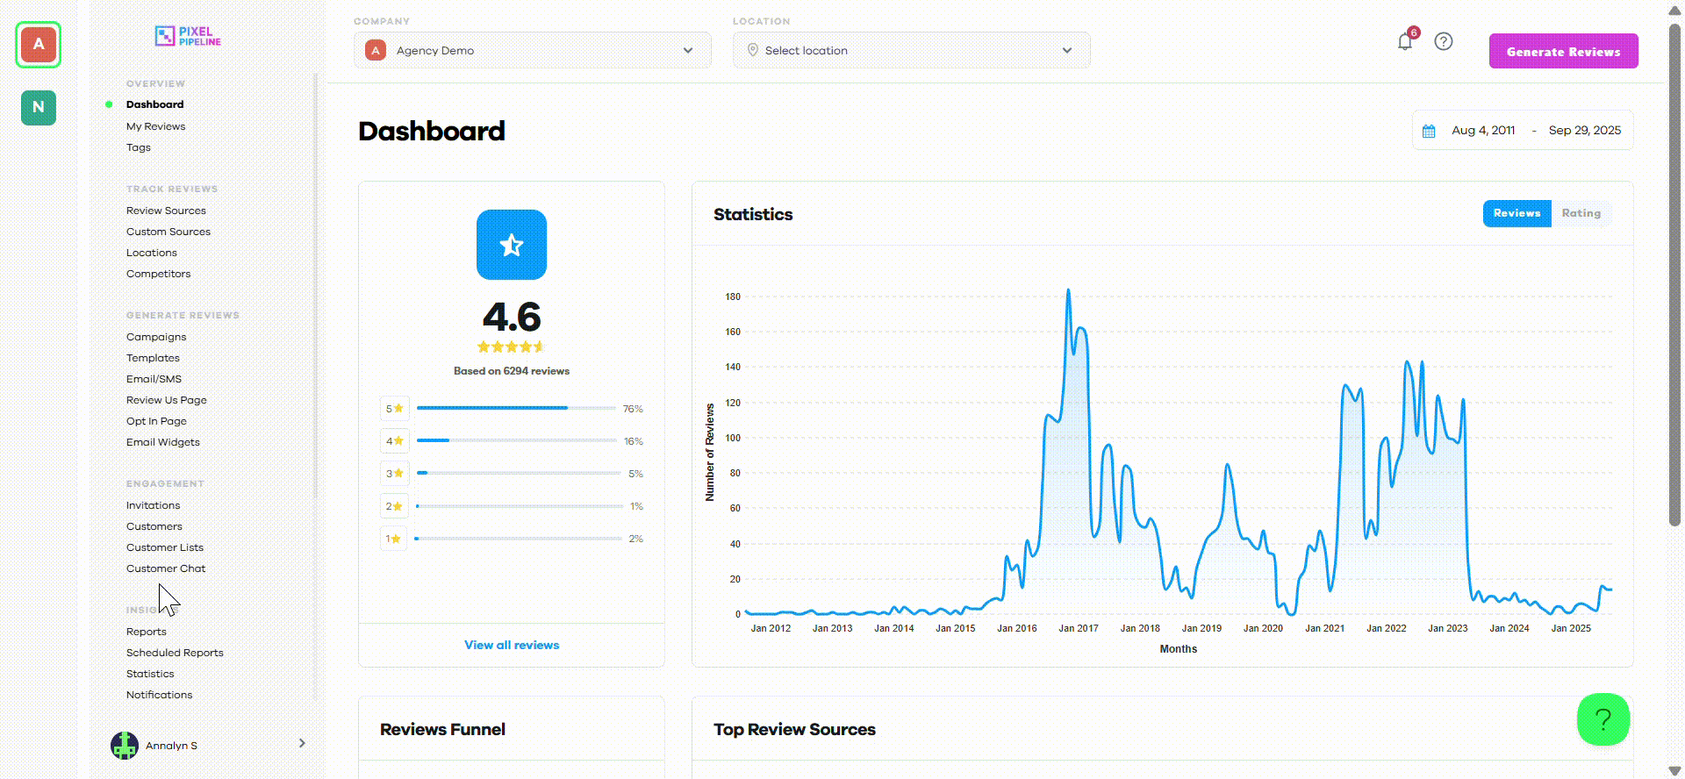
Task: Open Campaigns in the sidebar menu
Action: 156,337
